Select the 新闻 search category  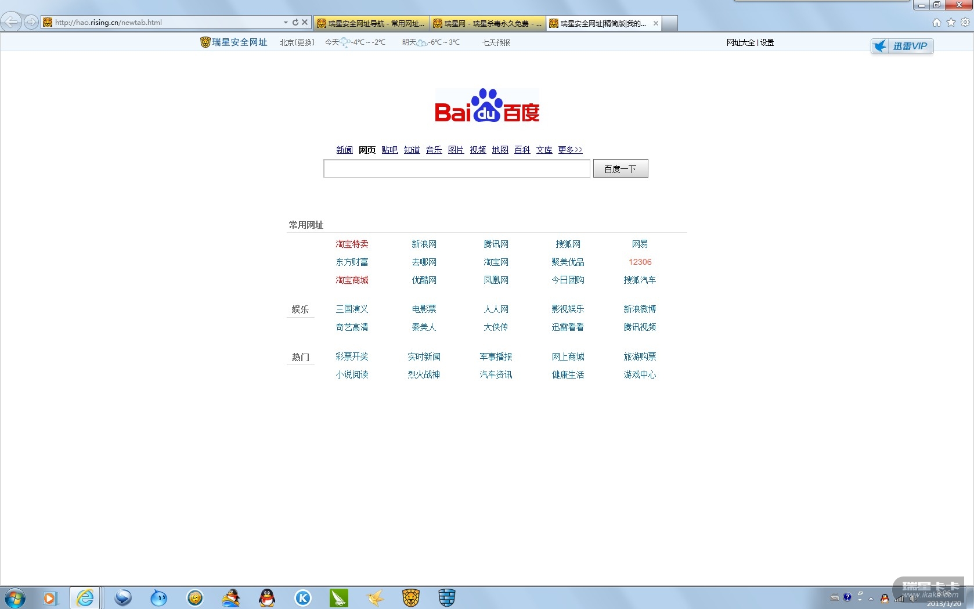(344, 150)
